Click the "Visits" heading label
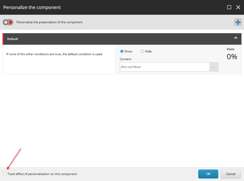Screen dimensions: 244x181 point(230,49)
